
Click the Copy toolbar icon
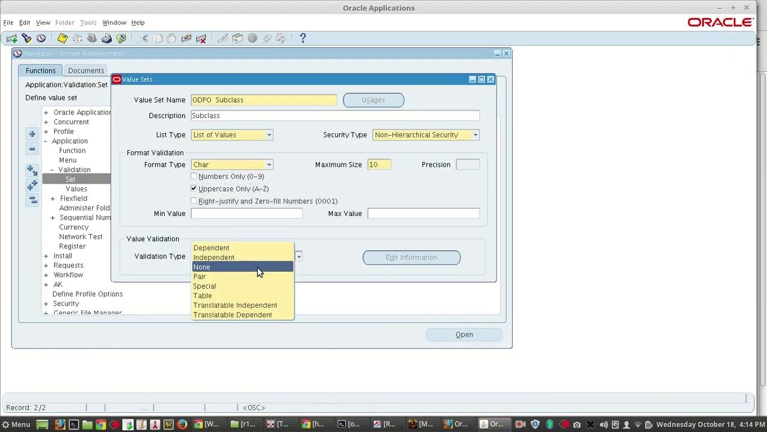157,38
